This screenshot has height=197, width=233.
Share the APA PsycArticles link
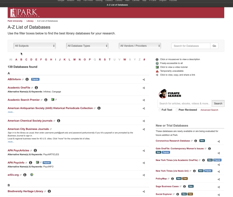pyautogui.click(x=144, y=151)
